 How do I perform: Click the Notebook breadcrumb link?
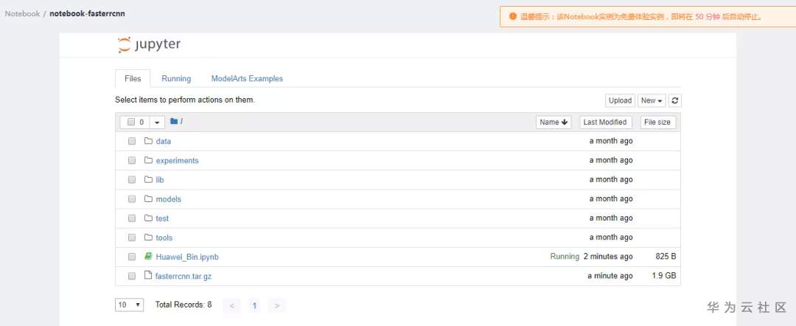[22, 14]
